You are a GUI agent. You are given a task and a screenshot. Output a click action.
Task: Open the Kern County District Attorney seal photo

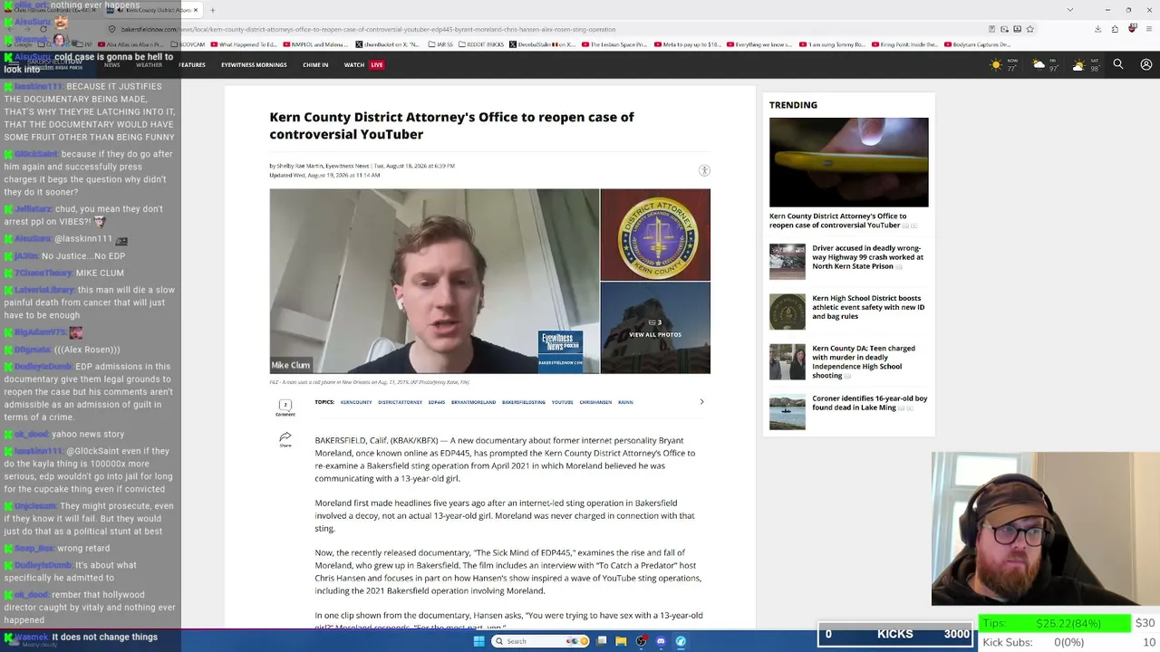tap(655, 235)
